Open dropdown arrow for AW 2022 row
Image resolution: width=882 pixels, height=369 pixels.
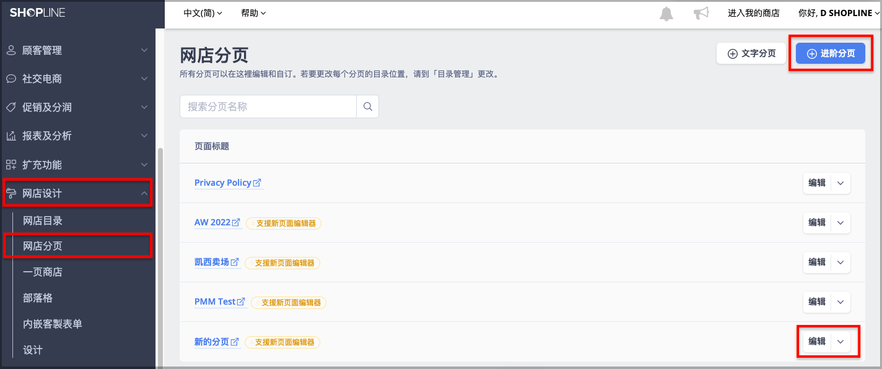point(841,222)
